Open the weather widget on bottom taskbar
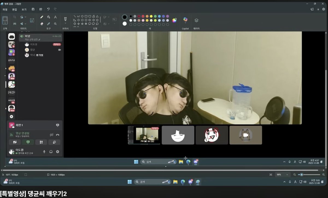The image size is (328, 198). (11, 182)
